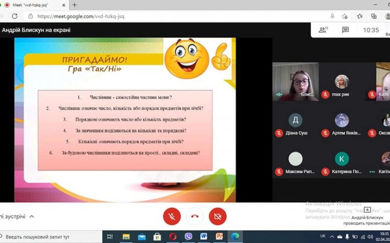The image size is (390, 243).
Task: Open the participants list icon
Action: pyautogui.click(x=323, y=30)
